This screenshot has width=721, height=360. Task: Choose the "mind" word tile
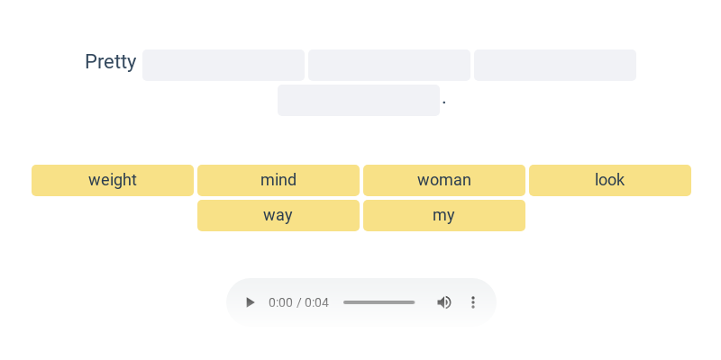tap(278, 181)
